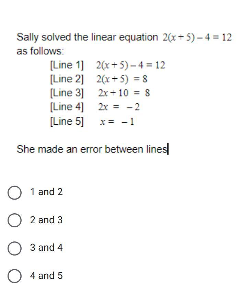
Task: Click the equation 2(x+5) = 8
Action: click(x=122, y=79)
